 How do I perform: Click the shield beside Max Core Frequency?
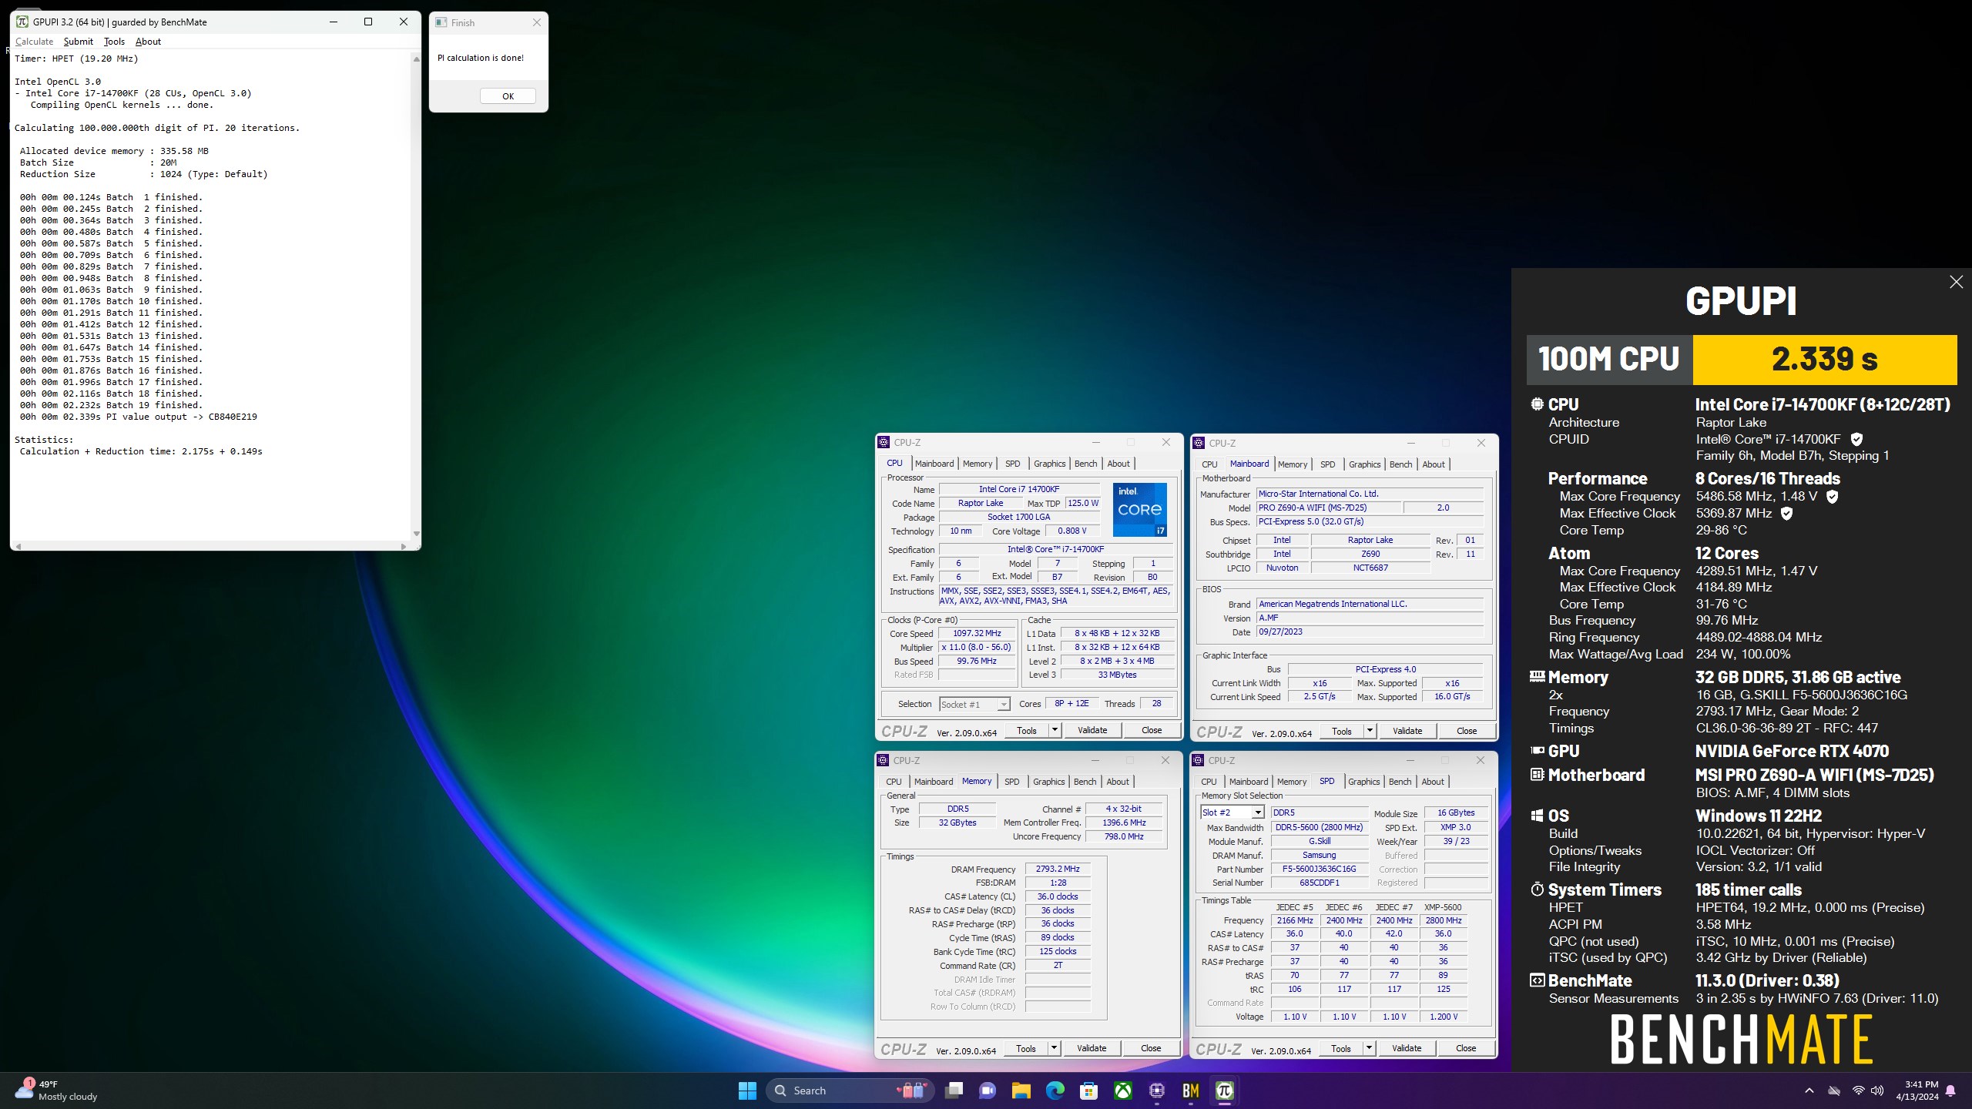click(x=1833, y=497)
